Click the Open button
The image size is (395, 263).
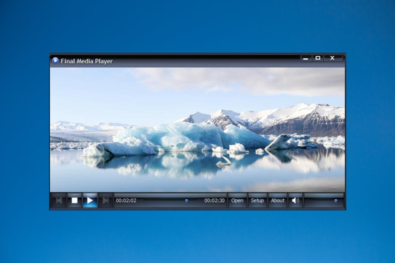pyautogui.click(x=237, y=201)
